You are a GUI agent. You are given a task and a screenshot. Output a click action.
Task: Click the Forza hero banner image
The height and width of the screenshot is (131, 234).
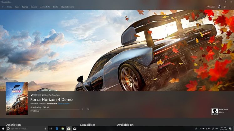[x=117, y=50]
